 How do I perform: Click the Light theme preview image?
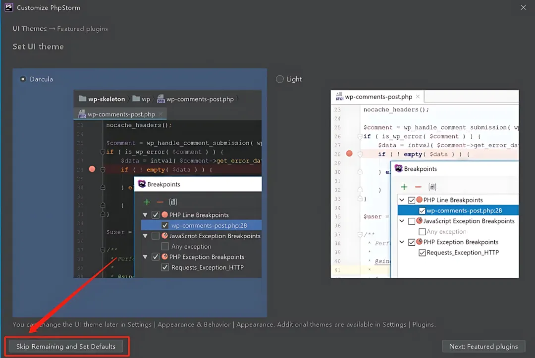point(425,184)
